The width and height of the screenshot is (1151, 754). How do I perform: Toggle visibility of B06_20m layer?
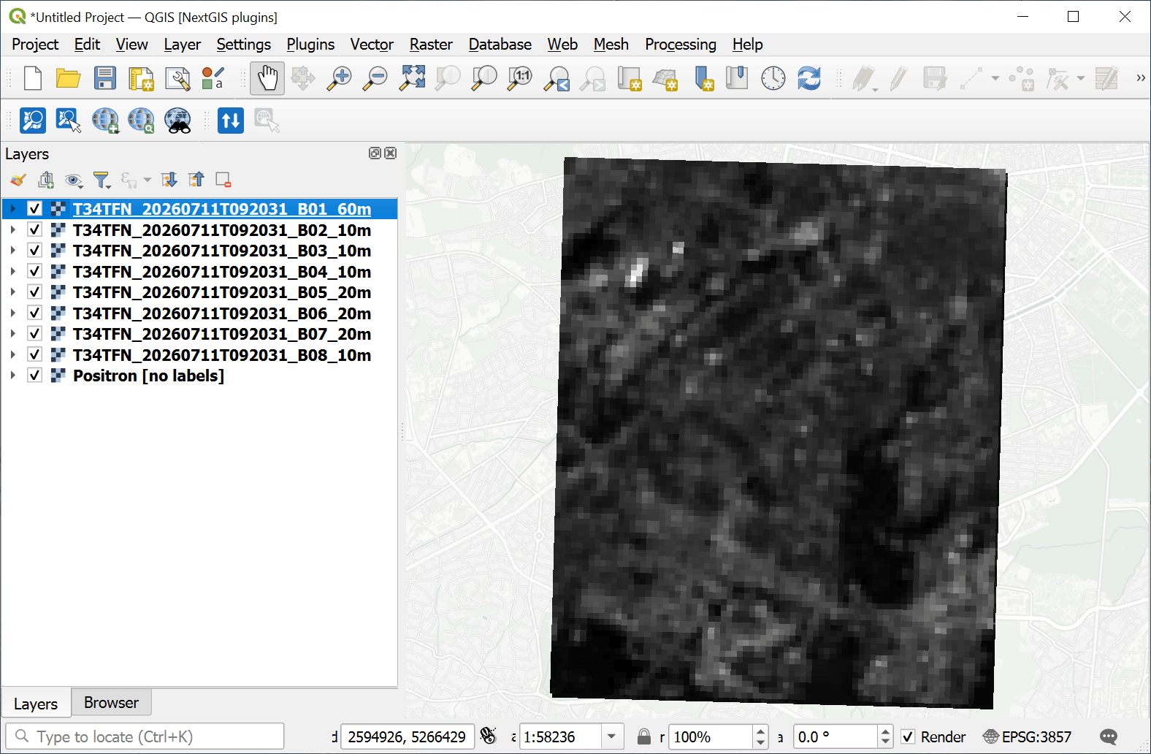(34, 313)
